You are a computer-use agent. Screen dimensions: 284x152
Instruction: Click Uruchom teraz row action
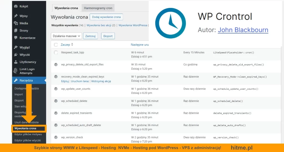[80, 81]
